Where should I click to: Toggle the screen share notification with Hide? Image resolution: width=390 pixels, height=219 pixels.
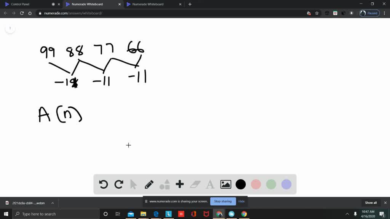pos(241,201)
